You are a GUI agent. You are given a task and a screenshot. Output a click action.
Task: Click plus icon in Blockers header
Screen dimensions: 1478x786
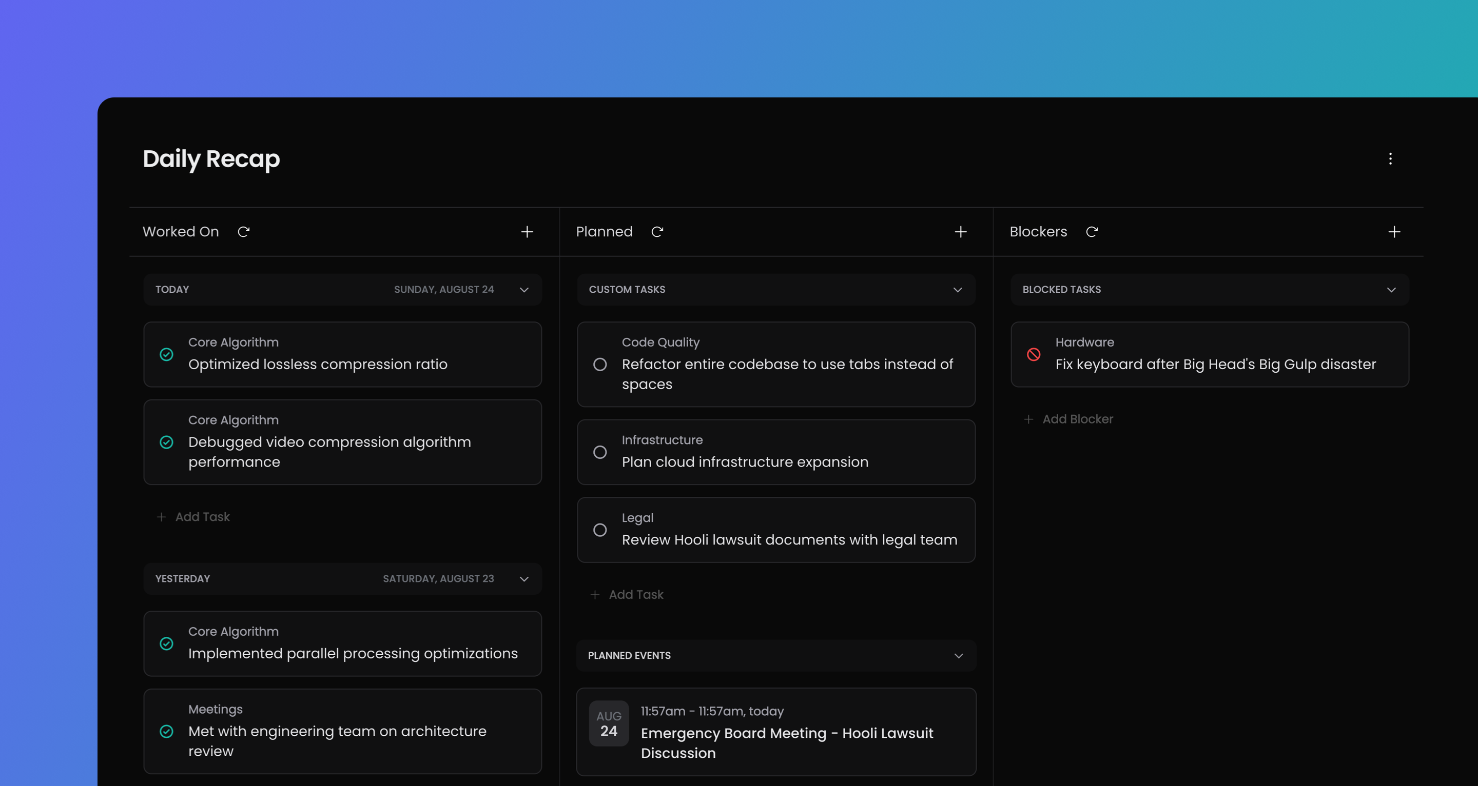pos(1394,232)
